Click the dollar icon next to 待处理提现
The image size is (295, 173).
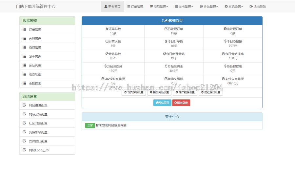(x=225, y=66)
